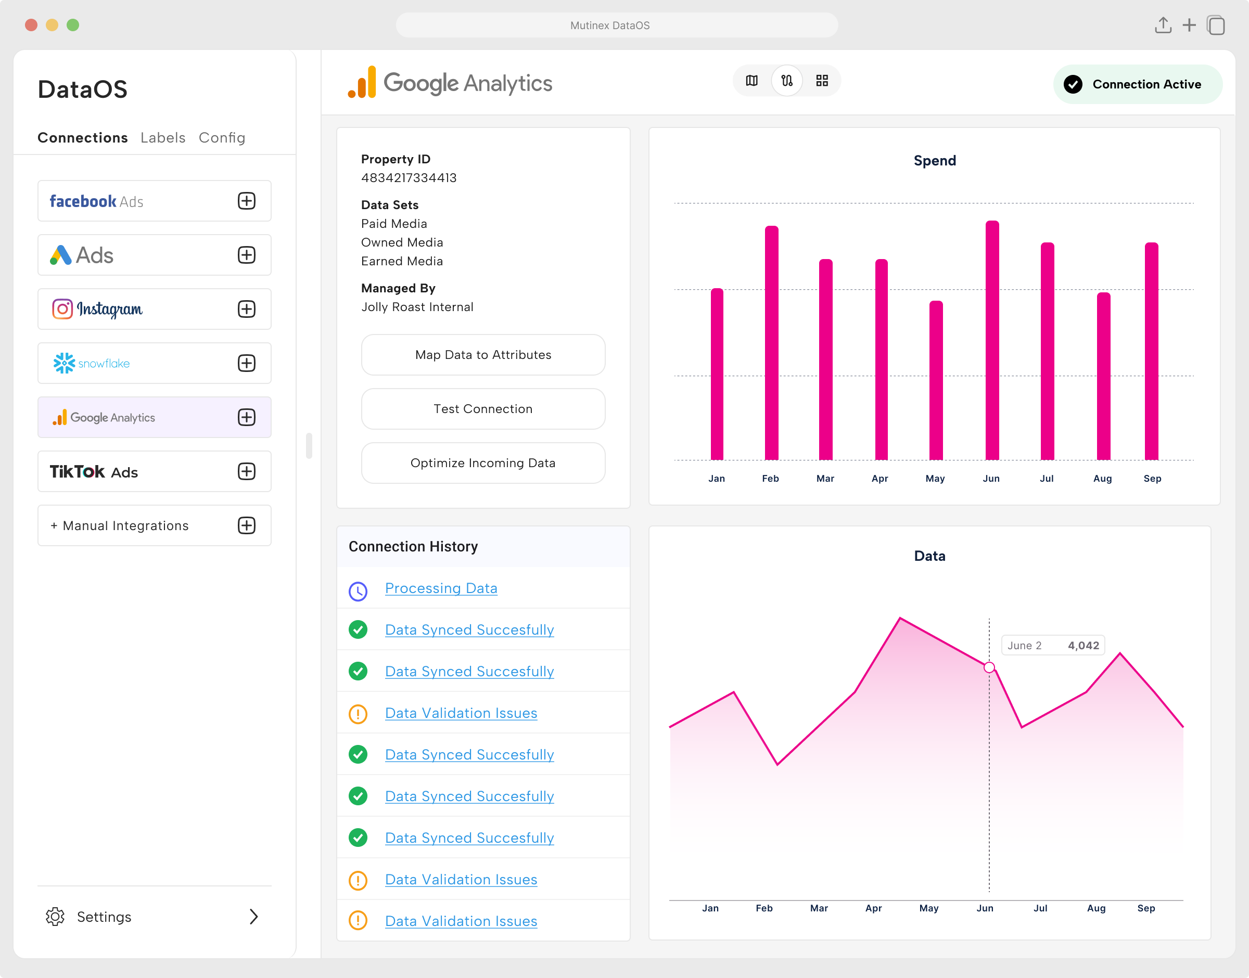1249x978 pixels.
Task: Open the Processing Data link
Action: click(x=441, y=588)
